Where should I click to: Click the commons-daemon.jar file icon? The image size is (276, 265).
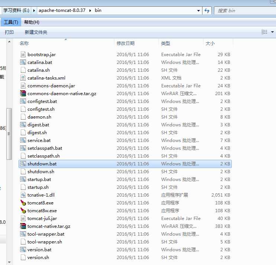point(23,85)
